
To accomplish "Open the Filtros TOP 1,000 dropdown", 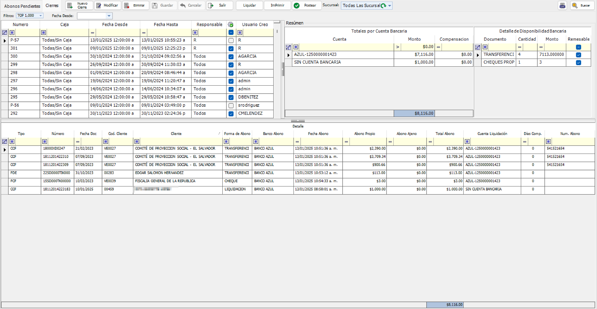I will pyautogui.click(x=40, y=16).
